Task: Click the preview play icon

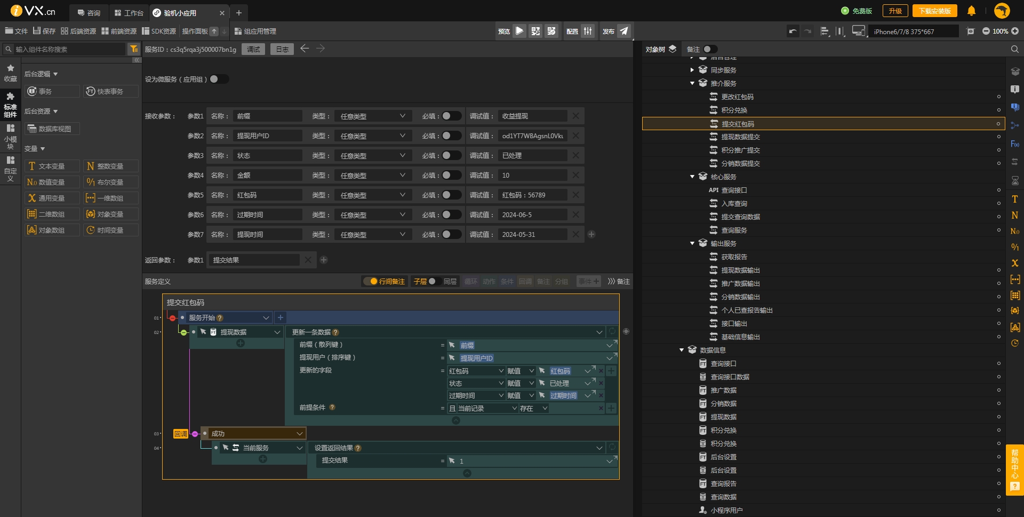Action: point(519,31)
